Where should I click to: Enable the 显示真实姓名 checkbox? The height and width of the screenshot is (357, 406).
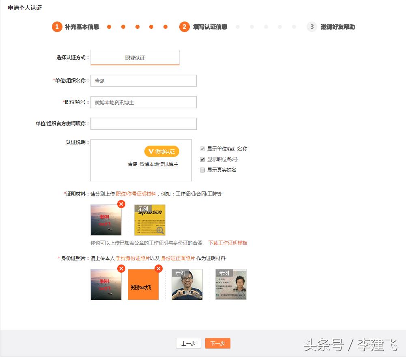point(202,170)
